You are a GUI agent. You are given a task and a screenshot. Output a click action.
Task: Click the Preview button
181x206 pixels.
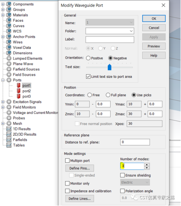point(154,46)
